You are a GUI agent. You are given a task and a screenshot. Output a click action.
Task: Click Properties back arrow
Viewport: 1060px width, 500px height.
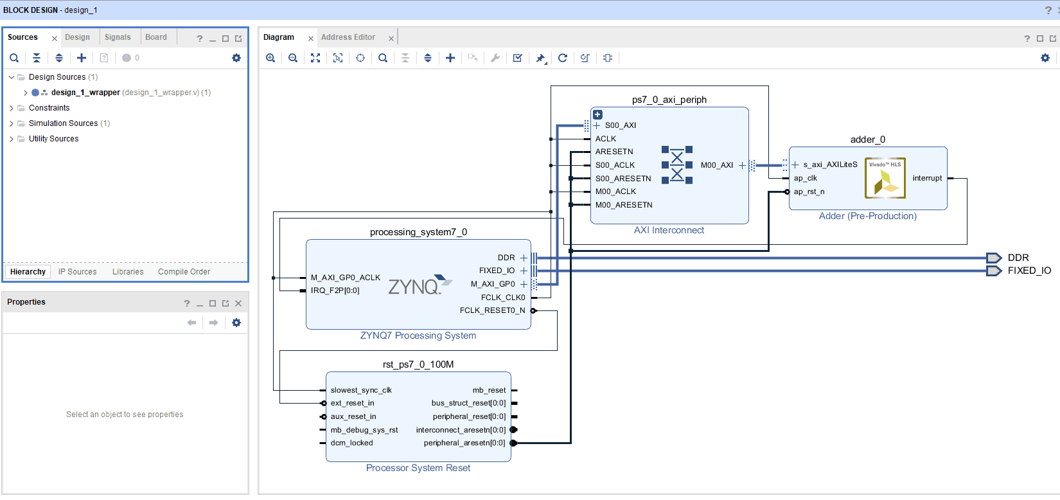191,323
